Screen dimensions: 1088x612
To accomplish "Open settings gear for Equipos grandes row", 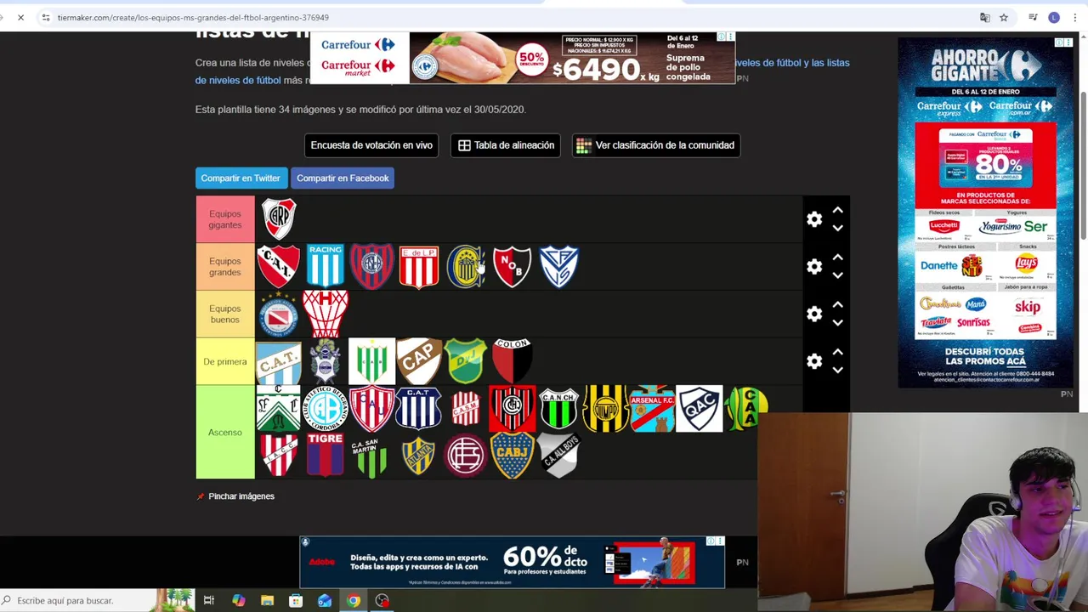I will click(814, 267).
